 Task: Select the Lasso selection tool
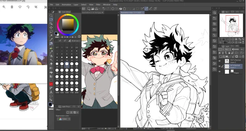pos(51,31)
